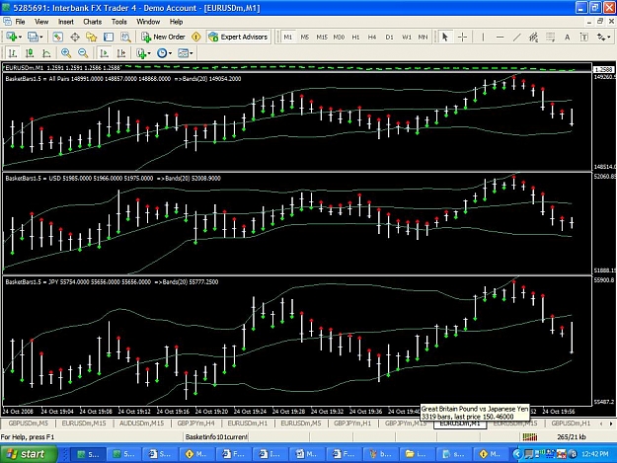Toggle the Expert Advisors button
This screenshot has width=617, height=463.
coord(239,37)
